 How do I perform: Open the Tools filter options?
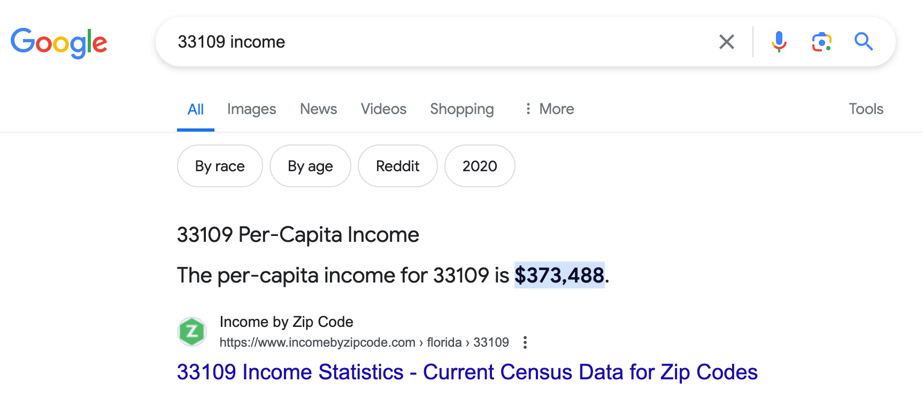click(866, 109)
